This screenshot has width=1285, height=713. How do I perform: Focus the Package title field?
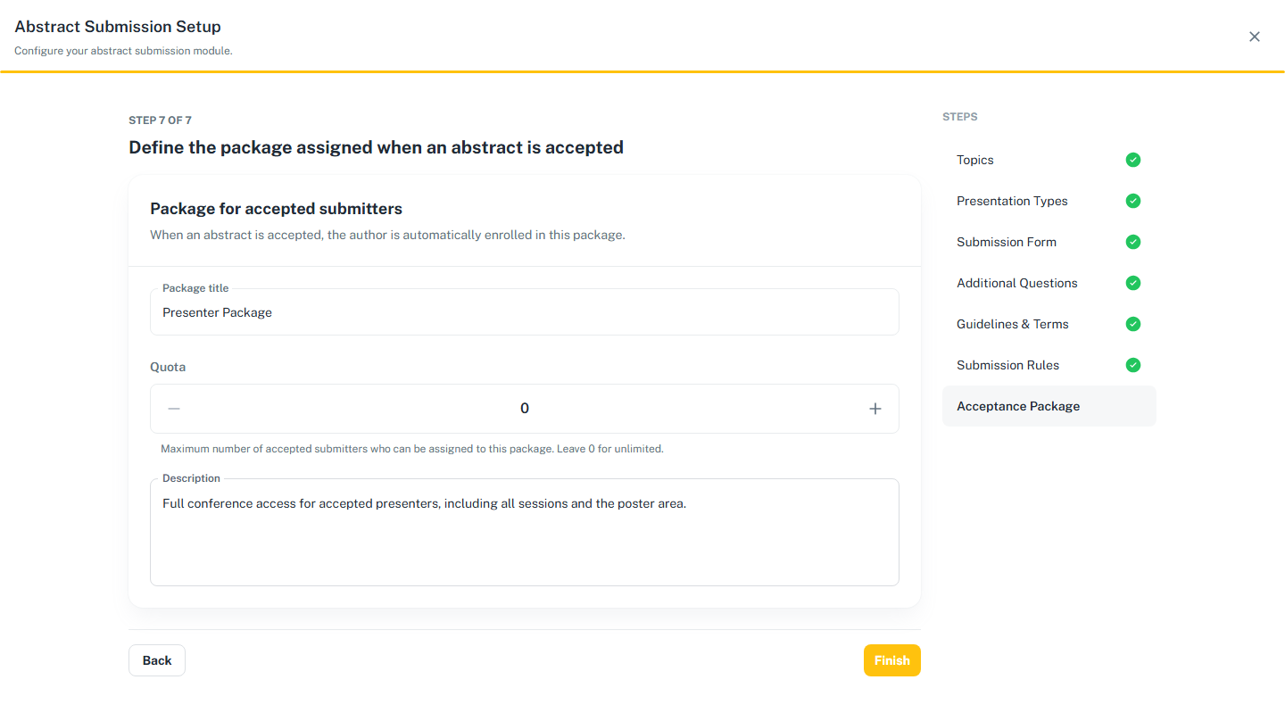525,312
